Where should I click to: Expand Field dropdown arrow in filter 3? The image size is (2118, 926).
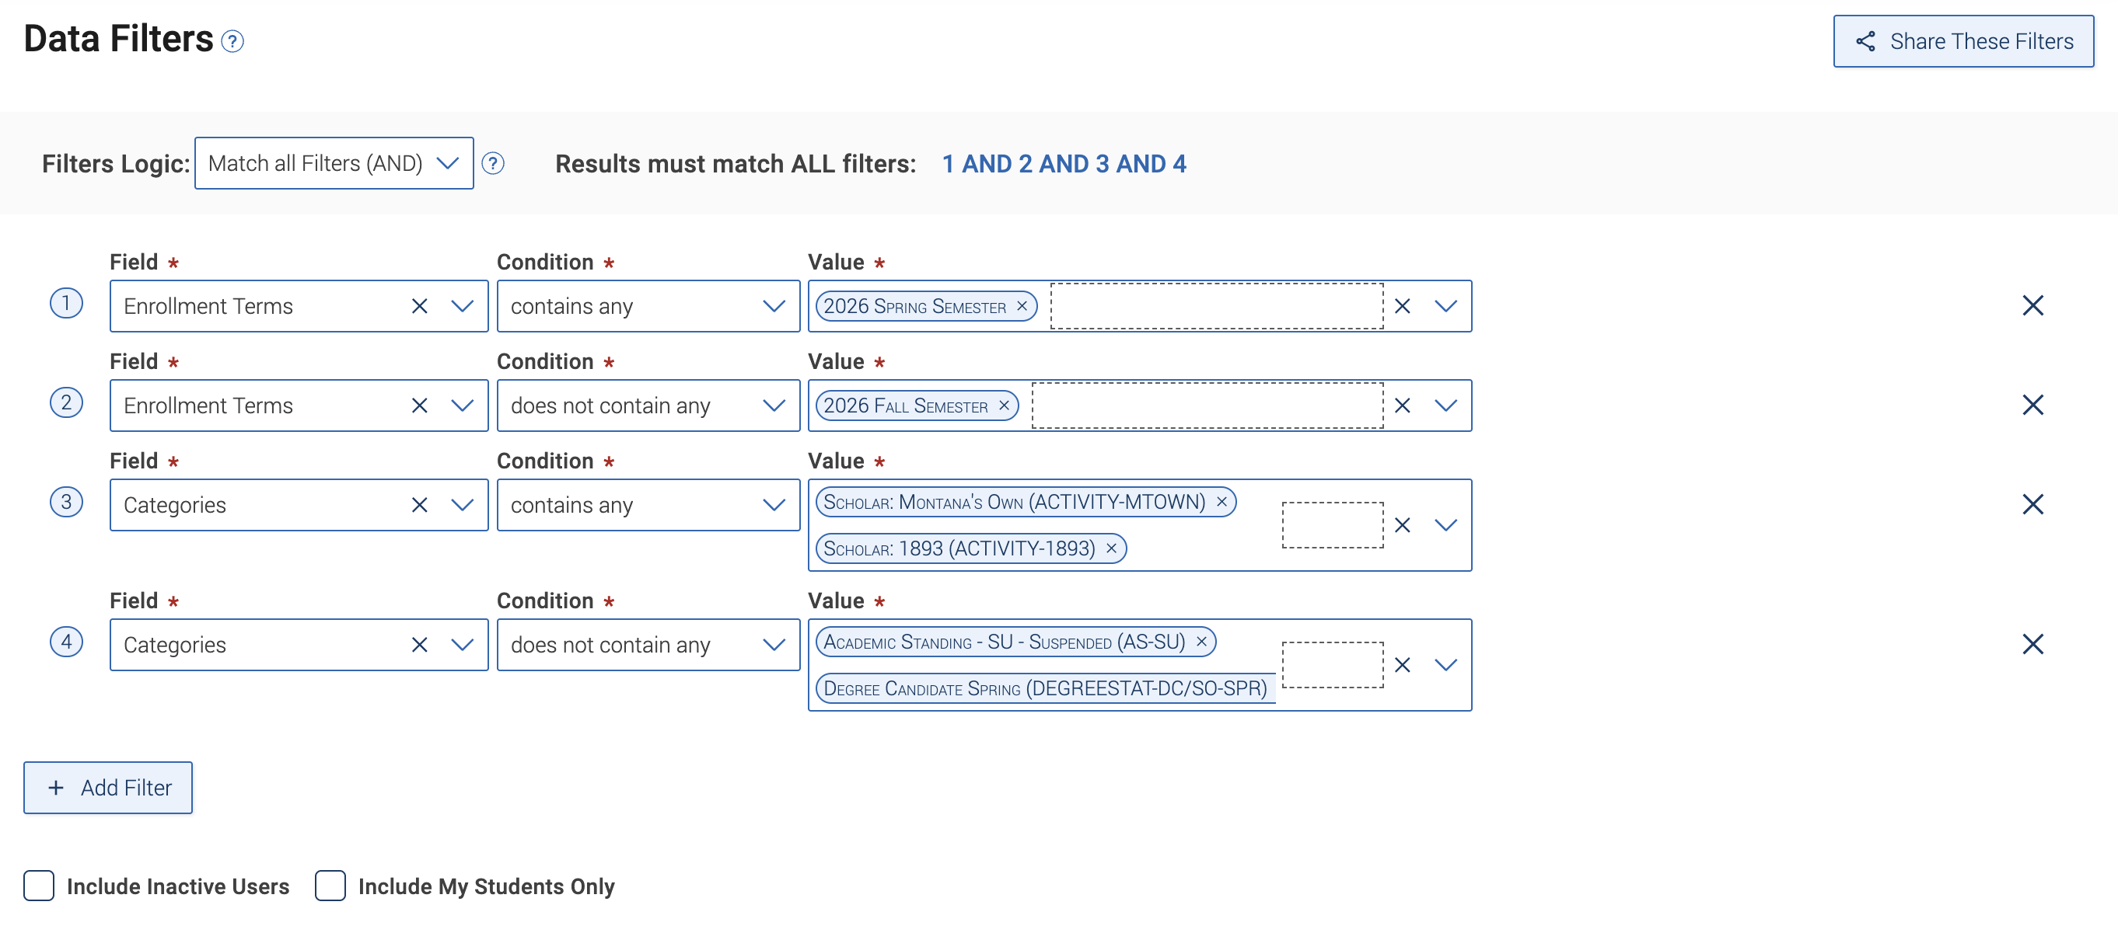pos(463,505)
